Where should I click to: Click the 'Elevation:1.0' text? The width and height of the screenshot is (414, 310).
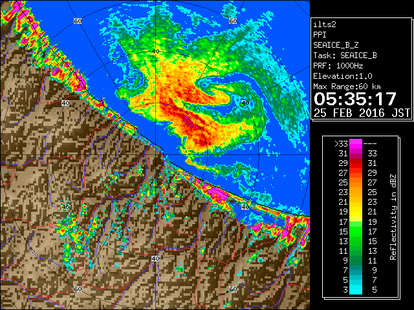pos(343,76)
